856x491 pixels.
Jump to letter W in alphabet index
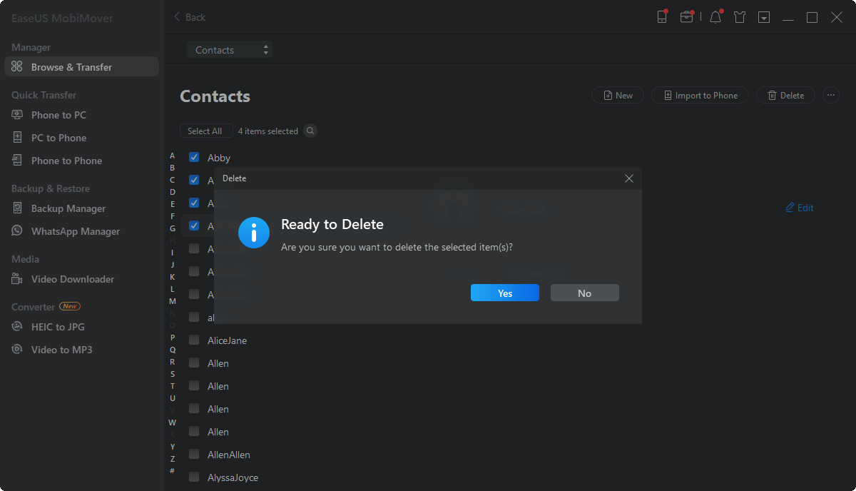pyautogui.click(x=172, y=422)
